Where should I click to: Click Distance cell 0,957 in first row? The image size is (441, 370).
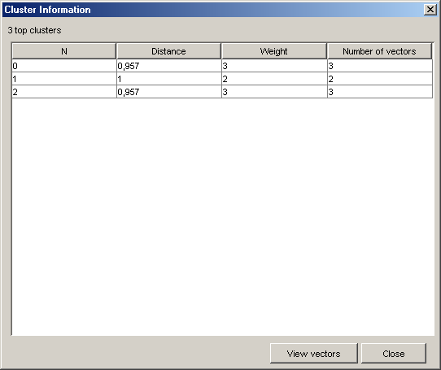[x=169, y=66]
